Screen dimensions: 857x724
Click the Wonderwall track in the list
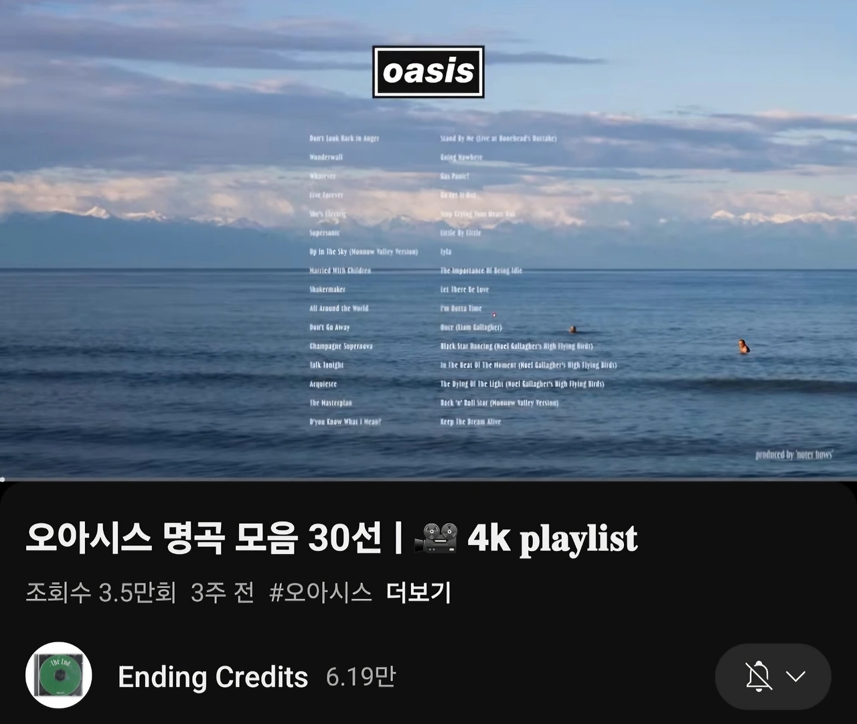point(326,157)
